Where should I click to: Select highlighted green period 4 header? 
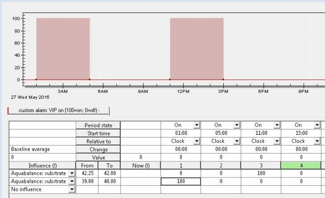[301, 166]
